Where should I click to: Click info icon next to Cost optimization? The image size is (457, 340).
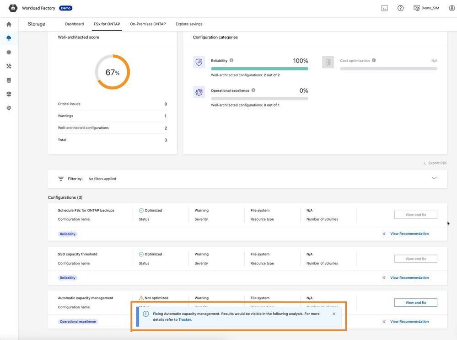pyautogui.click(x=374, y=60)
